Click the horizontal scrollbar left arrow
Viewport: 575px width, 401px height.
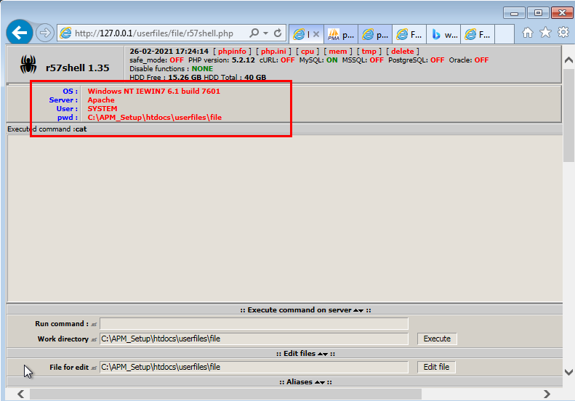point(21,394)
